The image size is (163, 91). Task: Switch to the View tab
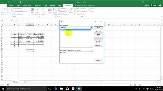[x=60, y=6]
